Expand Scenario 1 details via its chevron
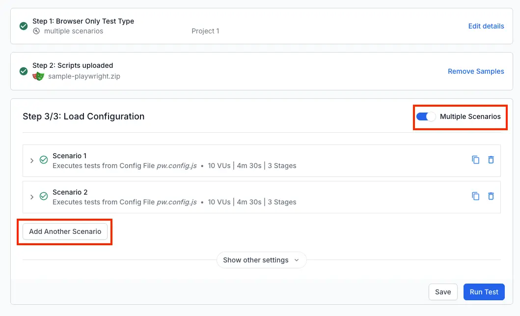520x316 pixels. tap(32, 160)
